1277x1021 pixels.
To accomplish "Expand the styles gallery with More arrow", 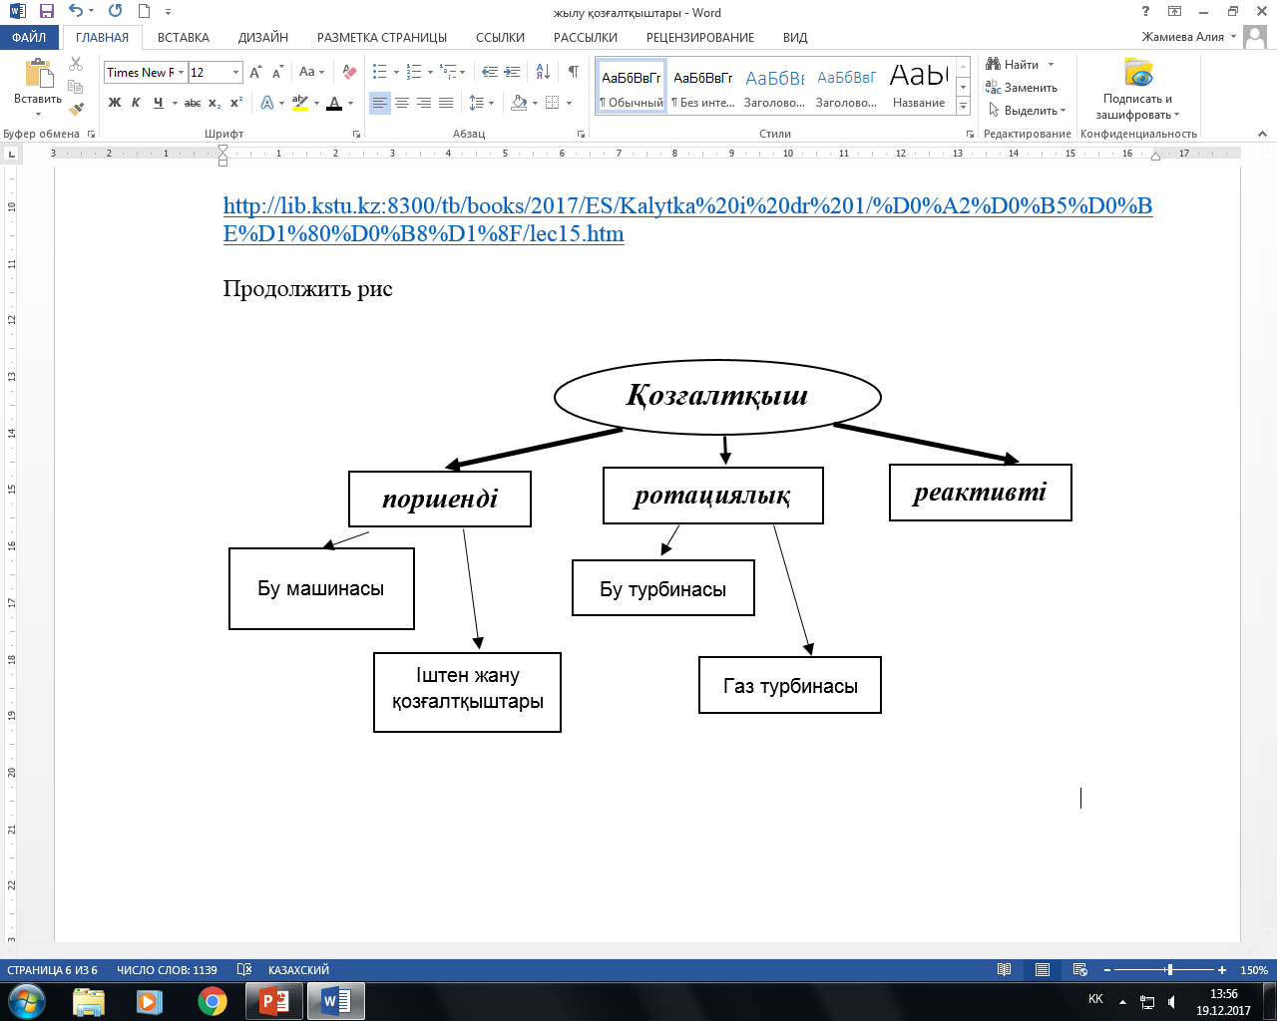I will (x=964, y=107).
